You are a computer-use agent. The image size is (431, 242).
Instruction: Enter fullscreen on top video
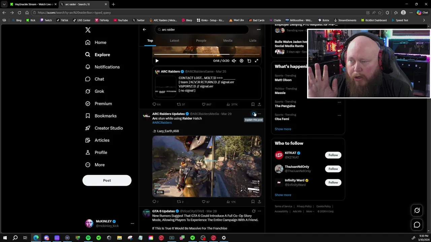257,61
